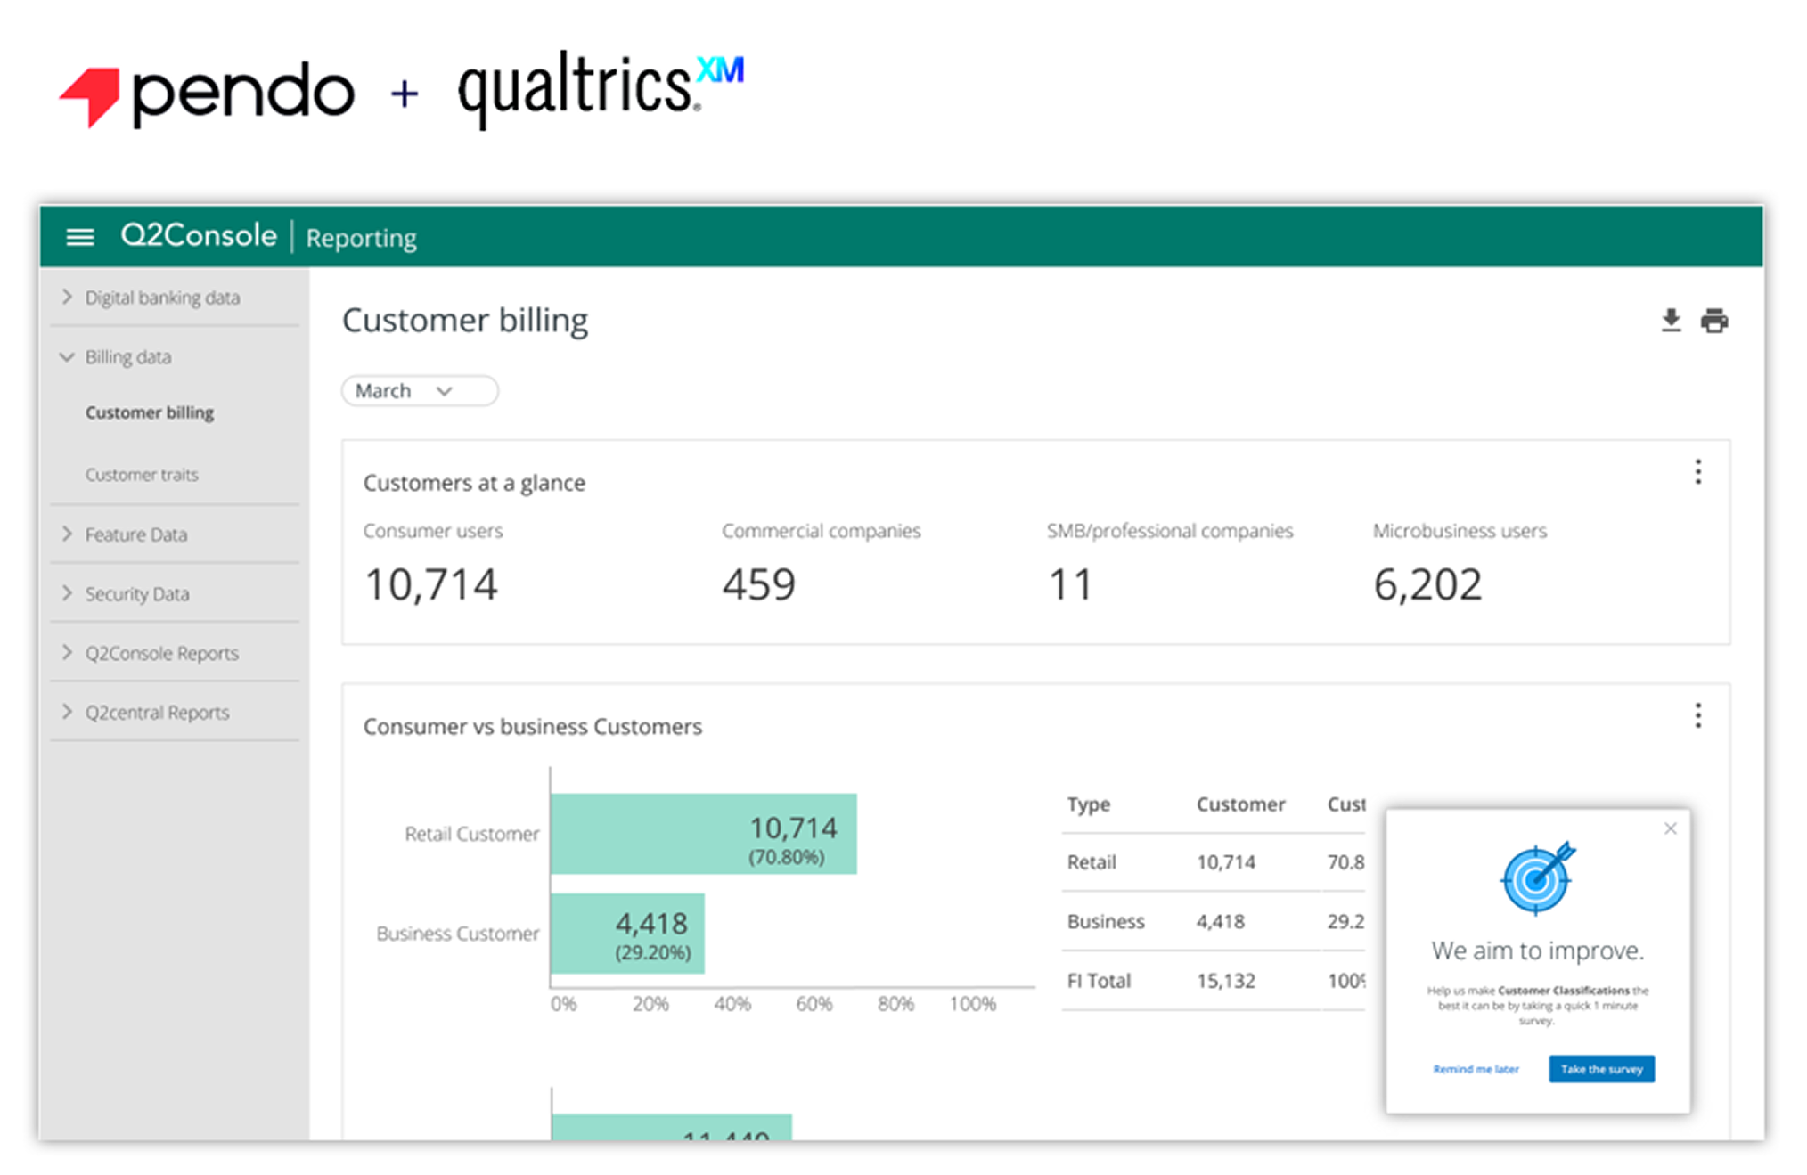Select Customer traits in sidebar

pos(142,475)
